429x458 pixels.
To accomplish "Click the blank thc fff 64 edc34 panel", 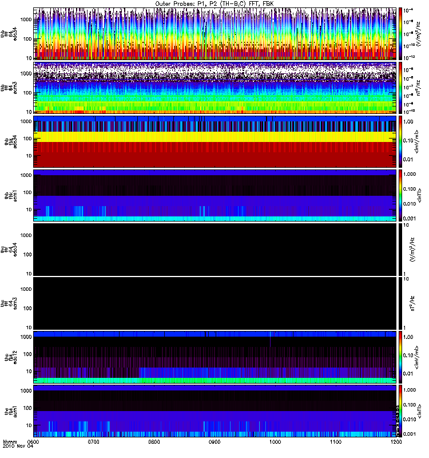I will tap(215, 250).
